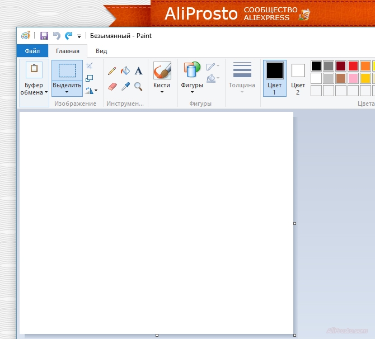Toggle active color to Цвет 1

tap(274, 78)
